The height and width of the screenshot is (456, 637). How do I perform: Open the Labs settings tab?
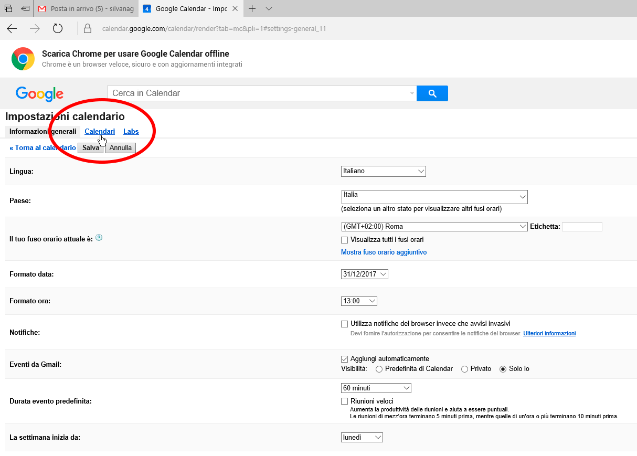(131, 132)
